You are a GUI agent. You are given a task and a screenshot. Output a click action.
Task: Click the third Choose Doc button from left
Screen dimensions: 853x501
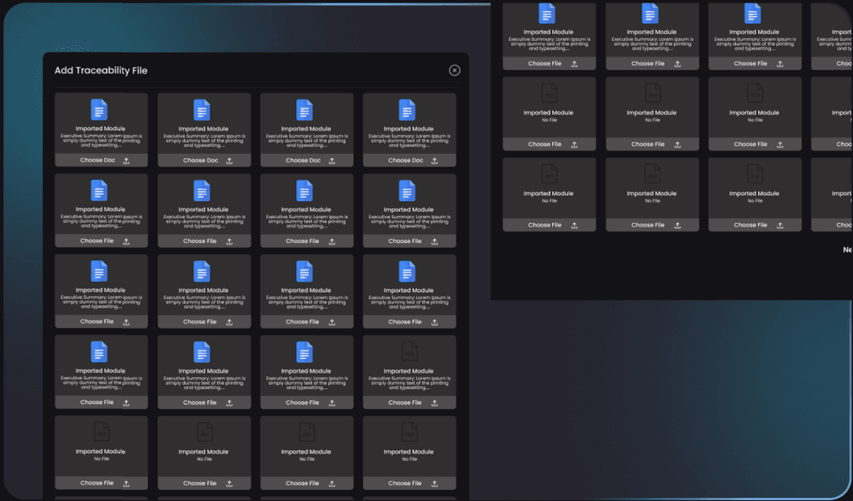302,160
